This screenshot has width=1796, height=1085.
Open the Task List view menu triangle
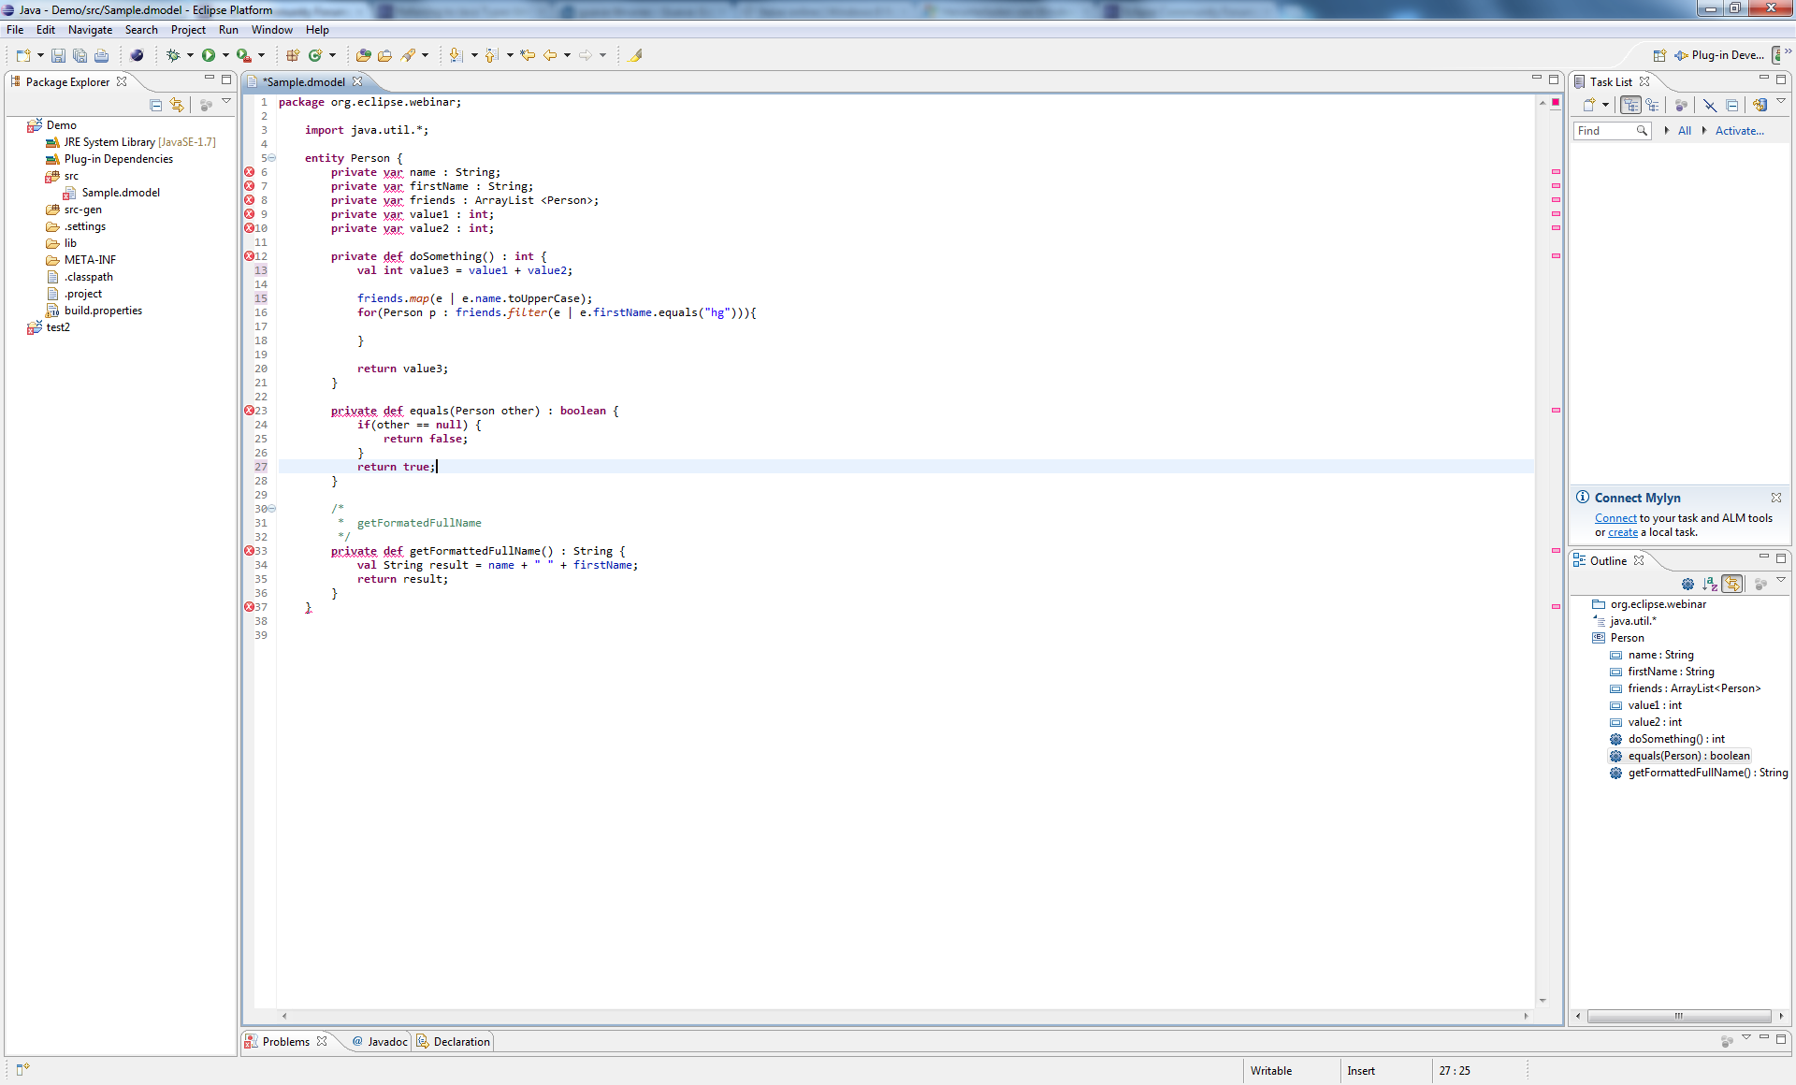click(x=1781, y=102)
